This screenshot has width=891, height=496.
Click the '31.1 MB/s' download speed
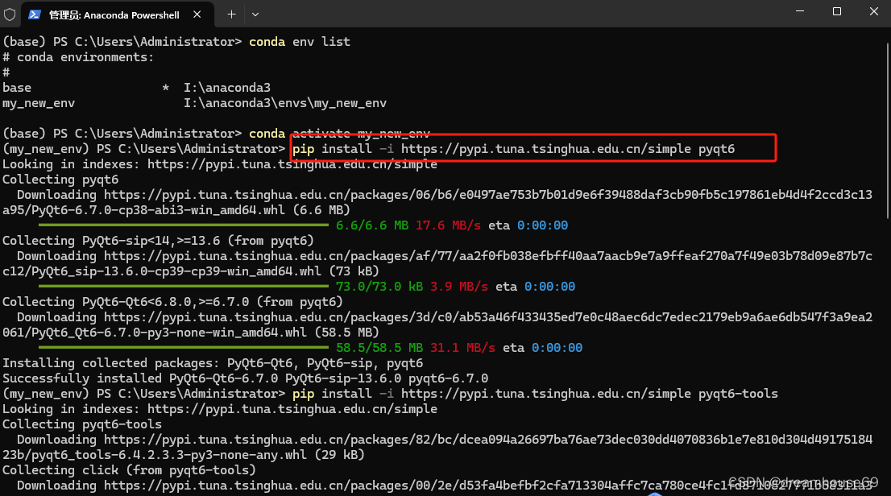pos(462,347)
